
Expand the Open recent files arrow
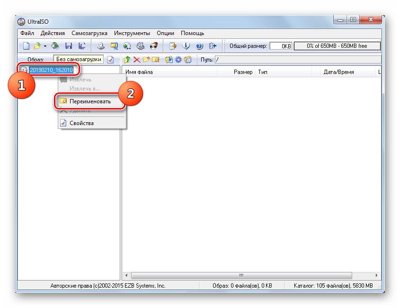(45, 46)
